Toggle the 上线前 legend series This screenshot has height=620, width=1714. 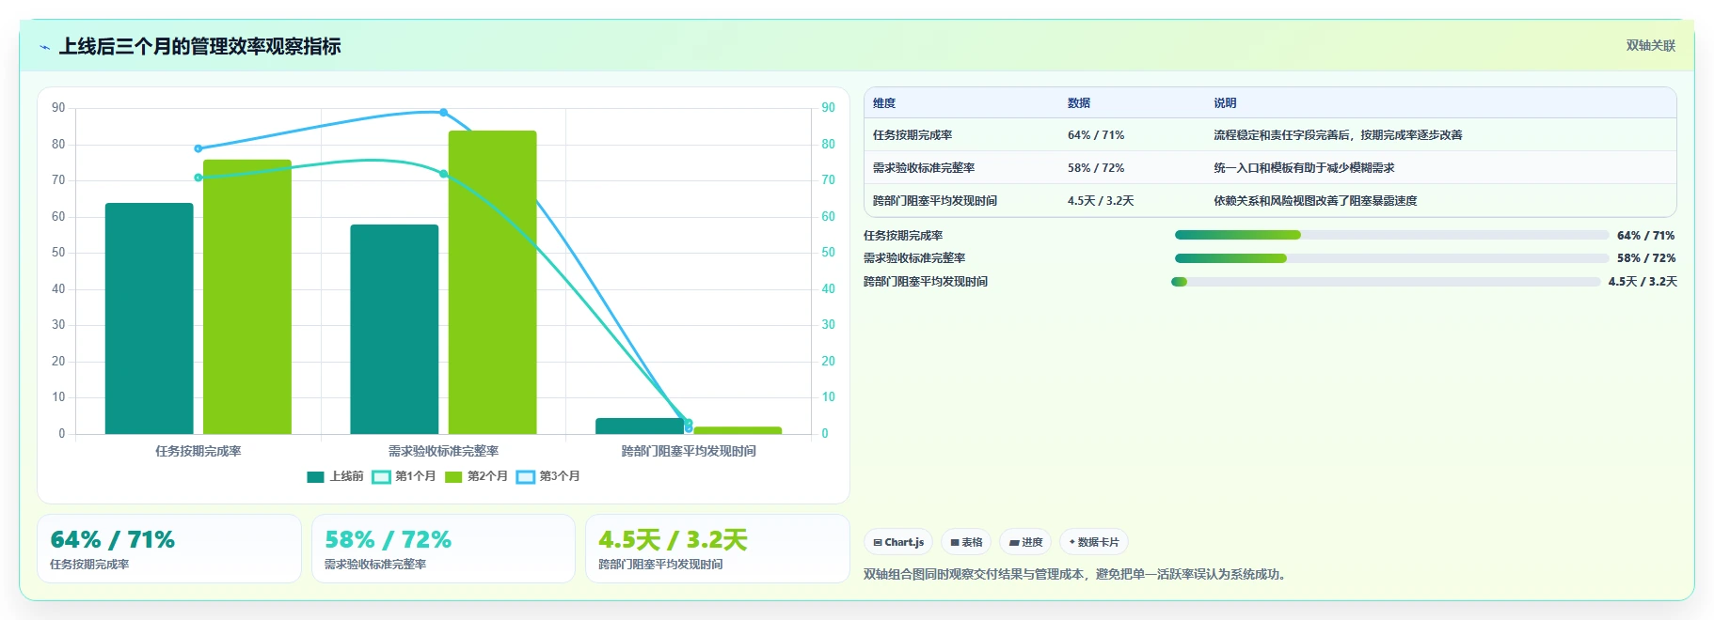(x=335, y=476)
